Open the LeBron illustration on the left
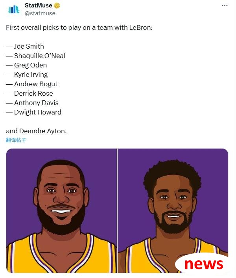The width and height of the screenshot is (236, 278). pos(61,211)
